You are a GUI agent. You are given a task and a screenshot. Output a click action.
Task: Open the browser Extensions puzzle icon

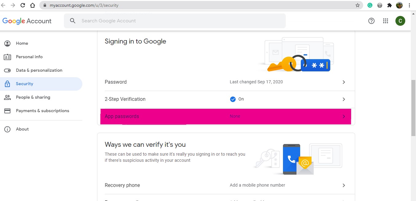[x=390, y=5]
